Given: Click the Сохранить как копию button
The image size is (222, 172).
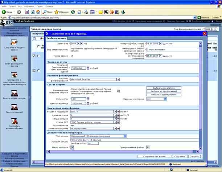Looking at the screenshot, I should click(154, 156).
